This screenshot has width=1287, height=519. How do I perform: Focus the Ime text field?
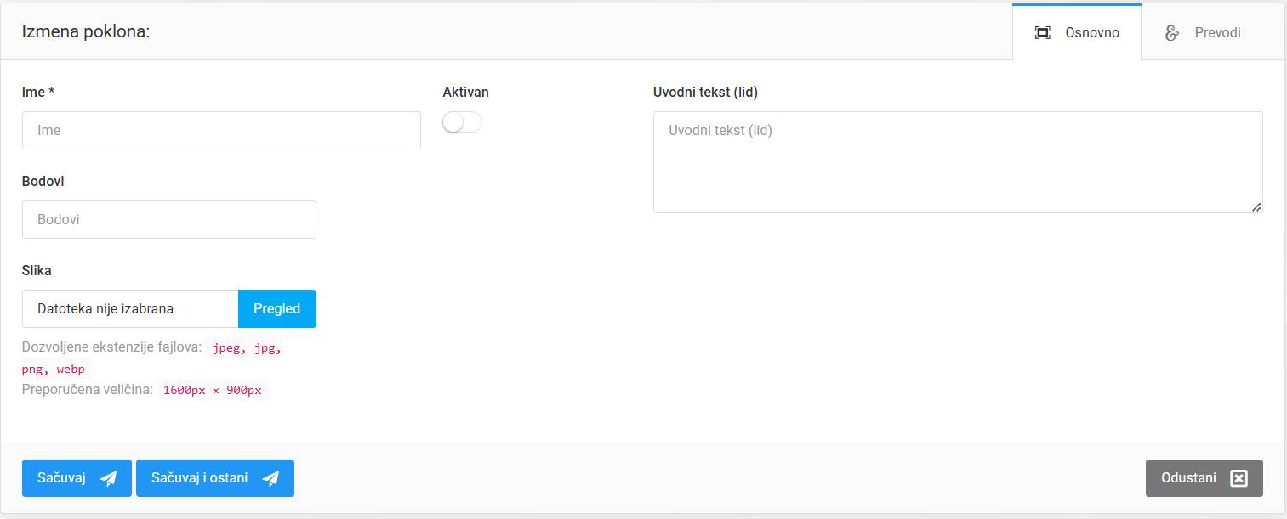pyautogui.click(x=221, y=131)
